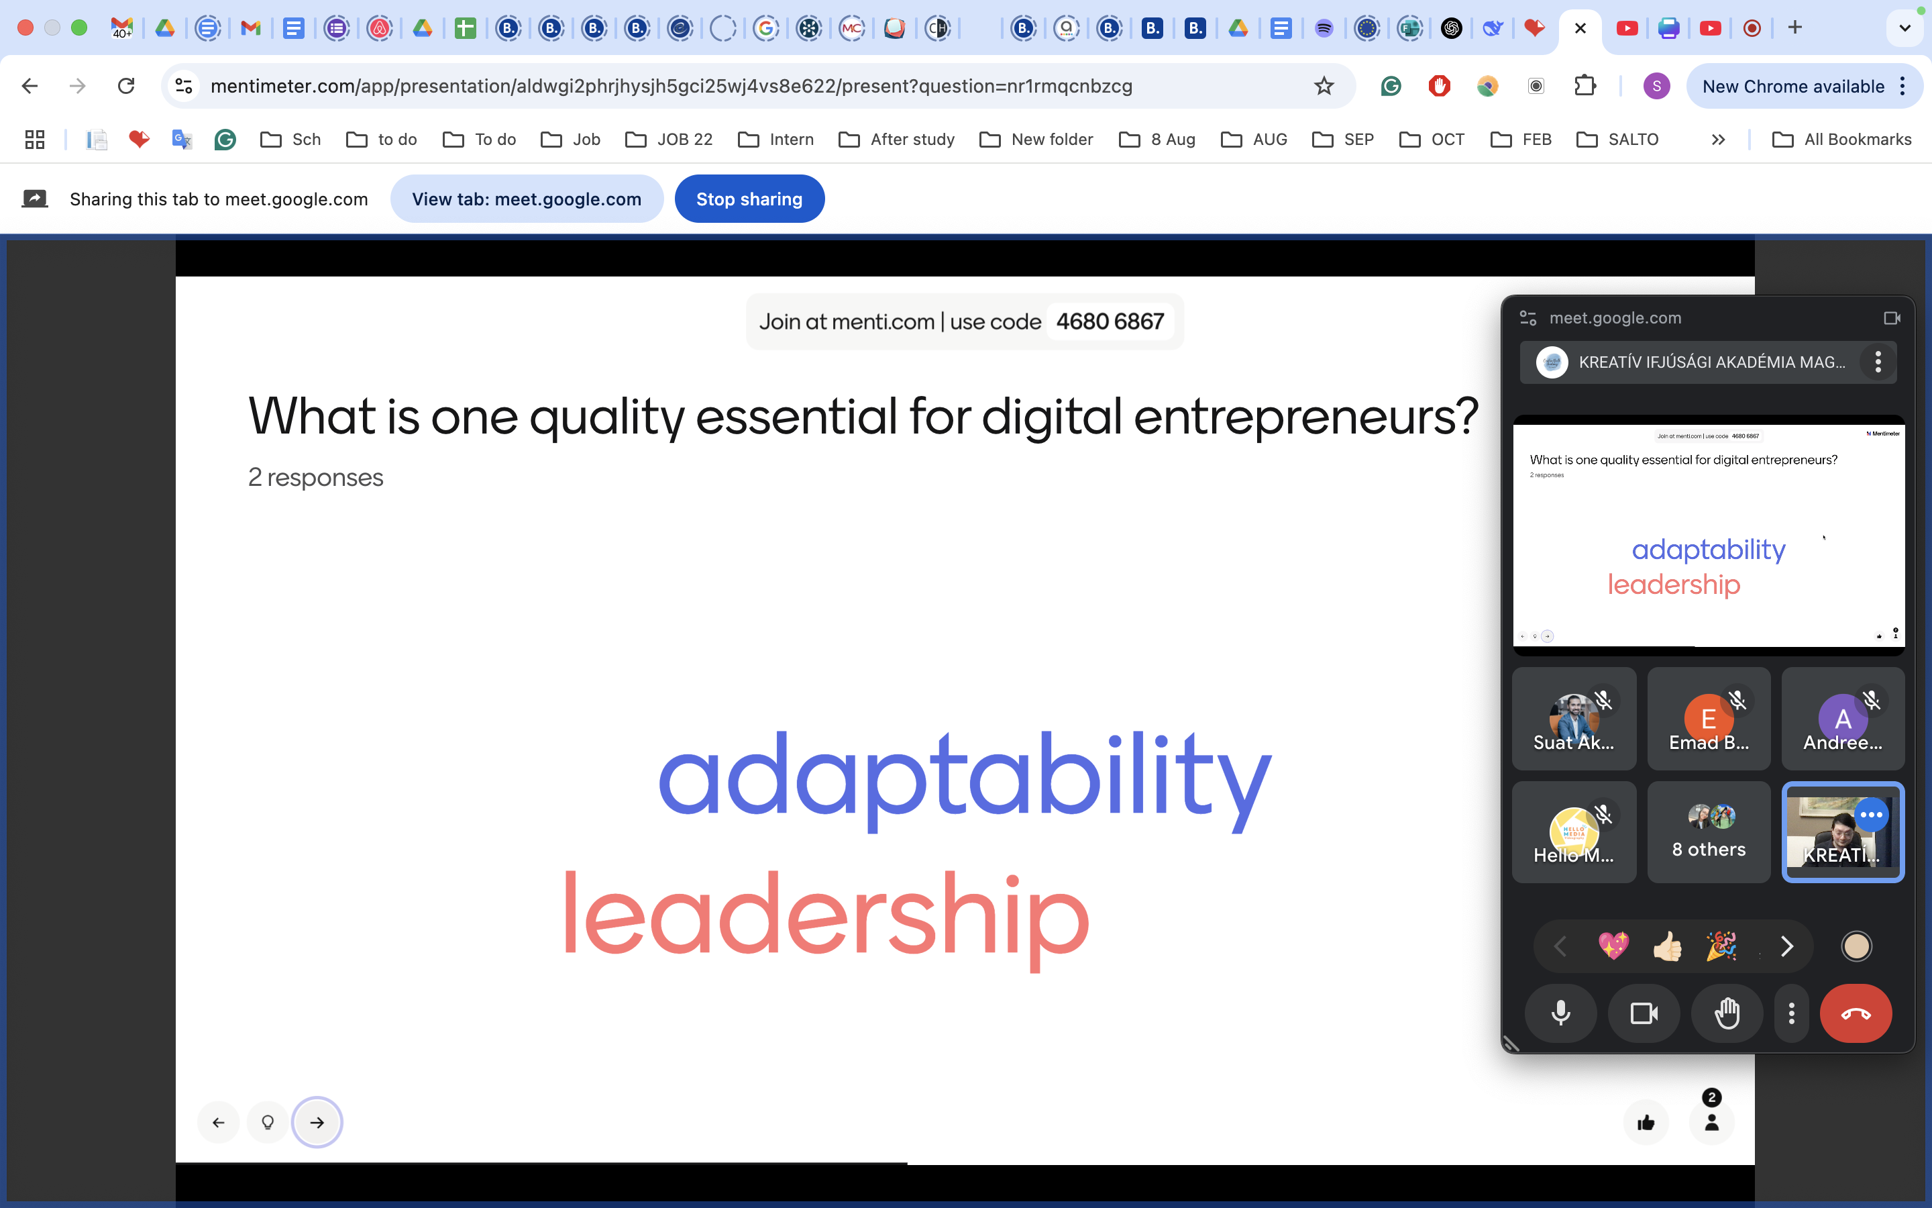Viewport: 1932px width, 1208px height.
Task: Click the thumbs up reaction icon
Action: pos(1646,1123)
